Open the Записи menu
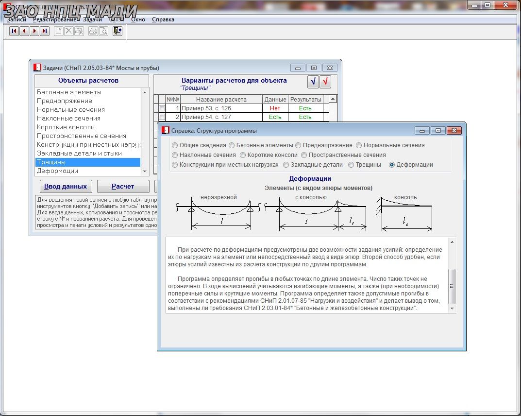 tap(17, 19)
